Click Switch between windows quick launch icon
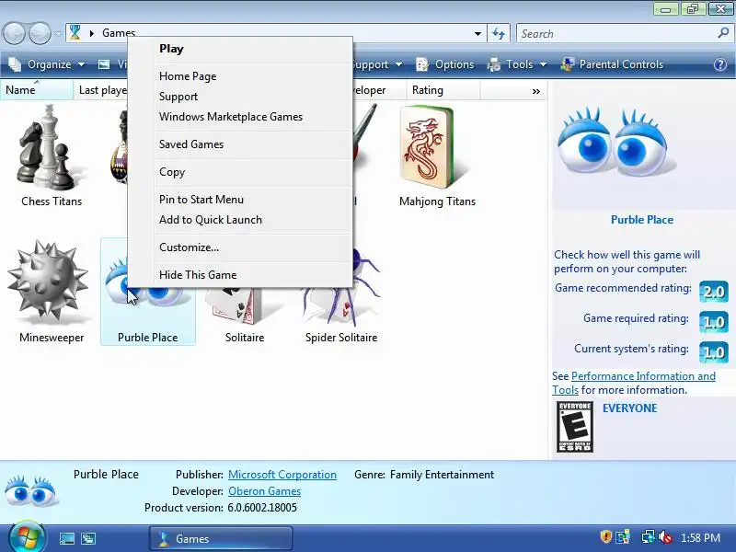Screen dimensions: 736x552 point(88,538)
